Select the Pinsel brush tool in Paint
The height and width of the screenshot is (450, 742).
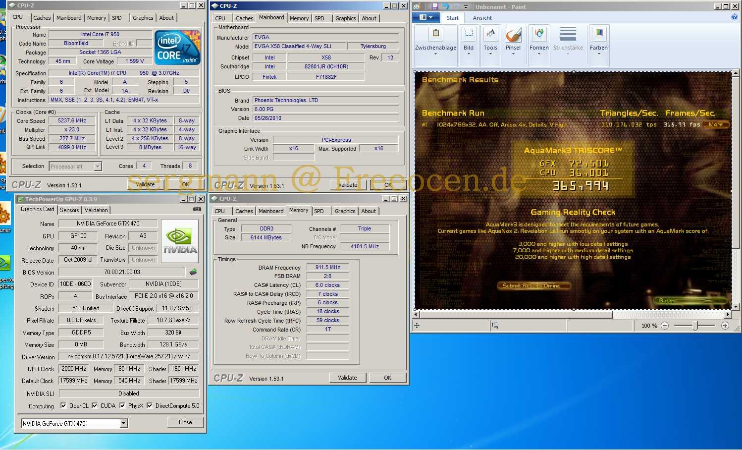(x=513, y=35)
